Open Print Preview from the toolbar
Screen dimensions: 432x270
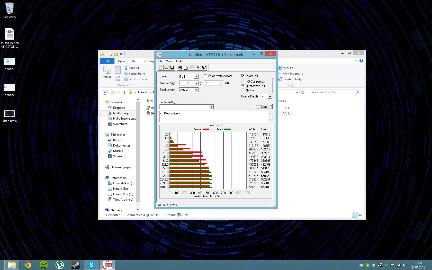coord(186,68)
